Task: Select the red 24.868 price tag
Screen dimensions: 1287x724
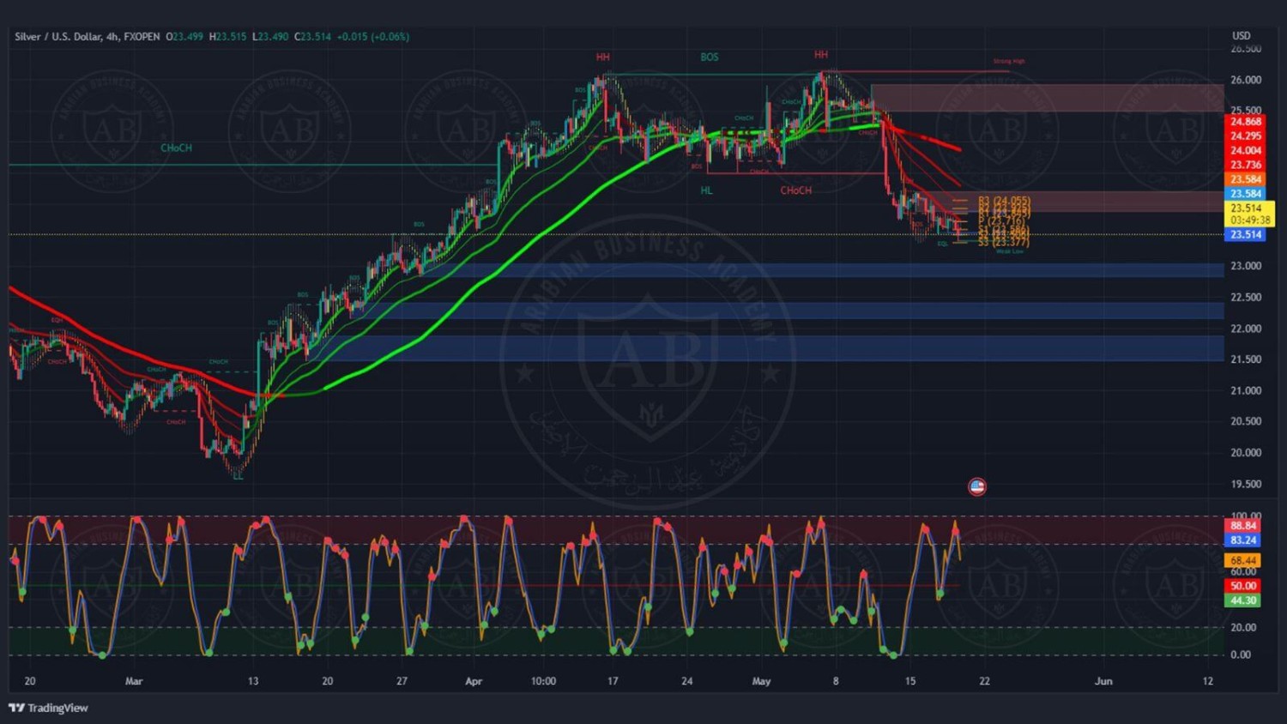Action: coord(1245,122)
